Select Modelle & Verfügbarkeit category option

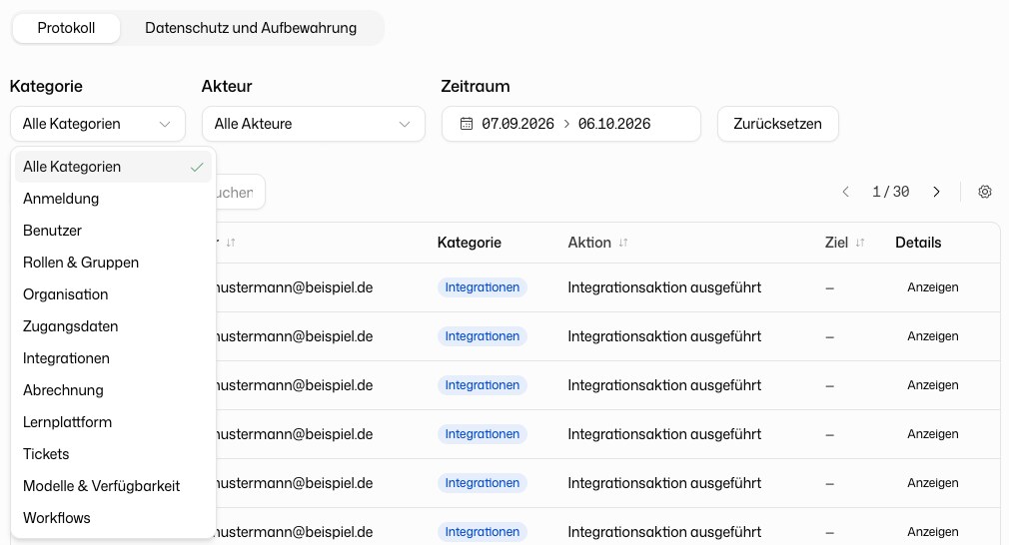113,486
